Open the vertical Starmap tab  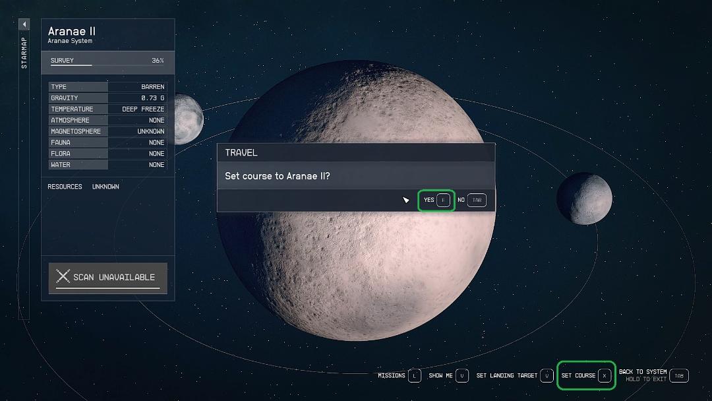click(x=24, y=53)
